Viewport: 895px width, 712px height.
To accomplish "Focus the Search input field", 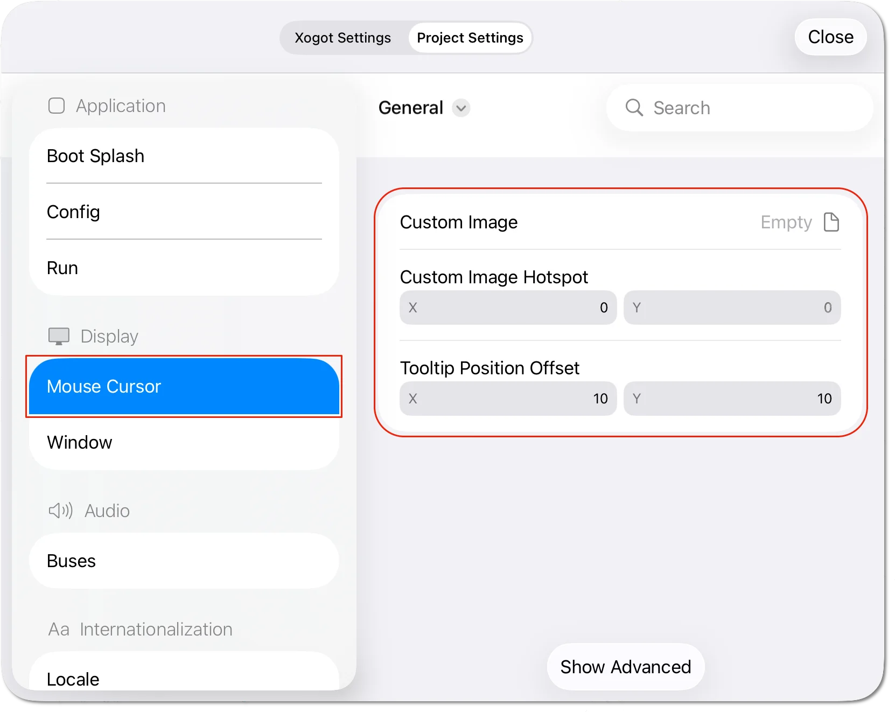I will point(739,108).
